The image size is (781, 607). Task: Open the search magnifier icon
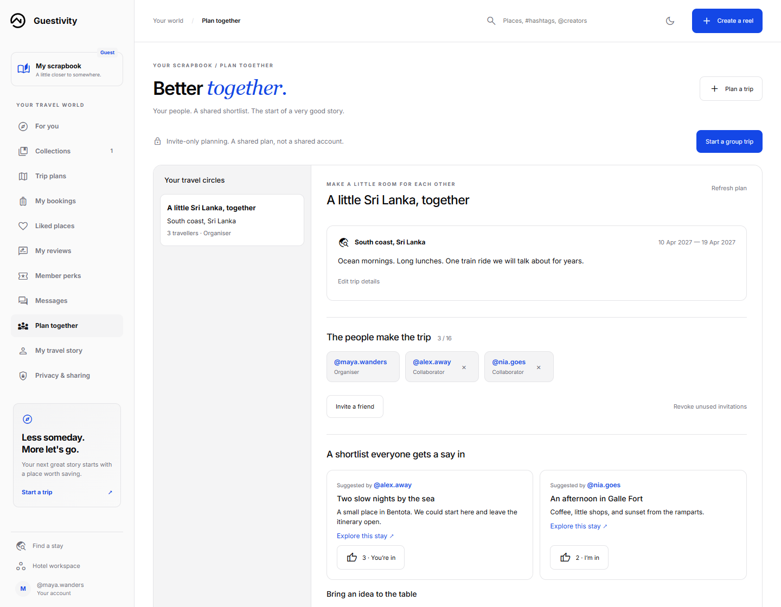pos(491,21)
